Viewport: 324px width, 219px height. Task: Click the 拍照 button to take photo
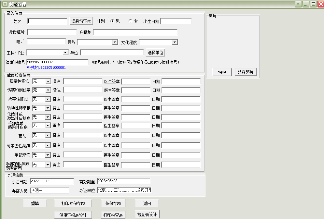222,72
